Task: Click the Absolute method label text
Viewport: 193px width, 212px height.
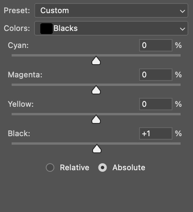Action: (x=129, y=168)
